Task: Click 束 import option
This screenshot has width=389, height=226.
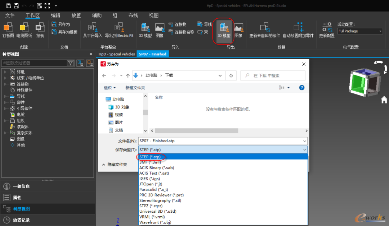Action: tap(203, 32)
